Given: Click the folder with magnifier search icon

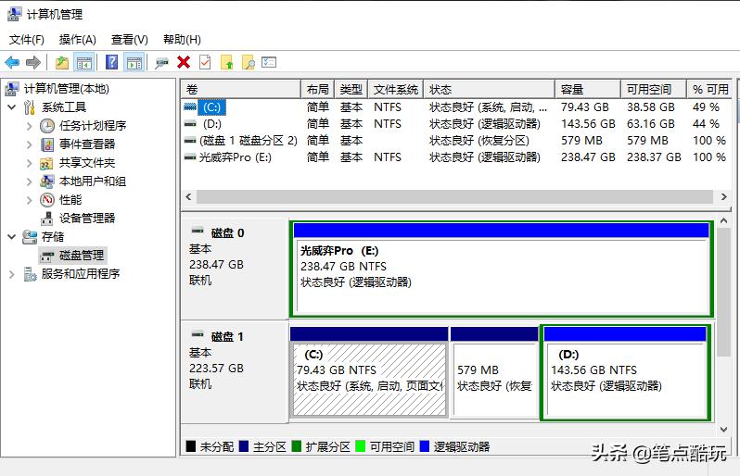Looking at the screenshot, I should coord(249,62).
